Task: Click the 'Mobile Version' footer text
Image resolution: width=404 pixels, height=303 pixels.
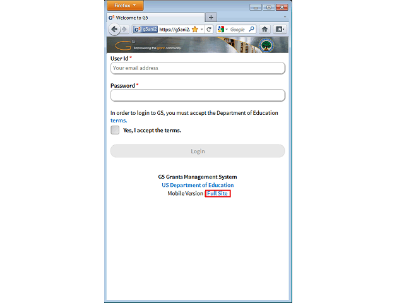Action: [185, 193]
